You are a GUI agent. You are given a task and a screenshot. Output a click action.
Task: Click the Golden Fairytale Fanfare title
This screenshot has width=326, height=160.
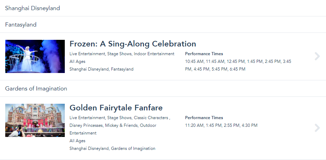[116, 108]
